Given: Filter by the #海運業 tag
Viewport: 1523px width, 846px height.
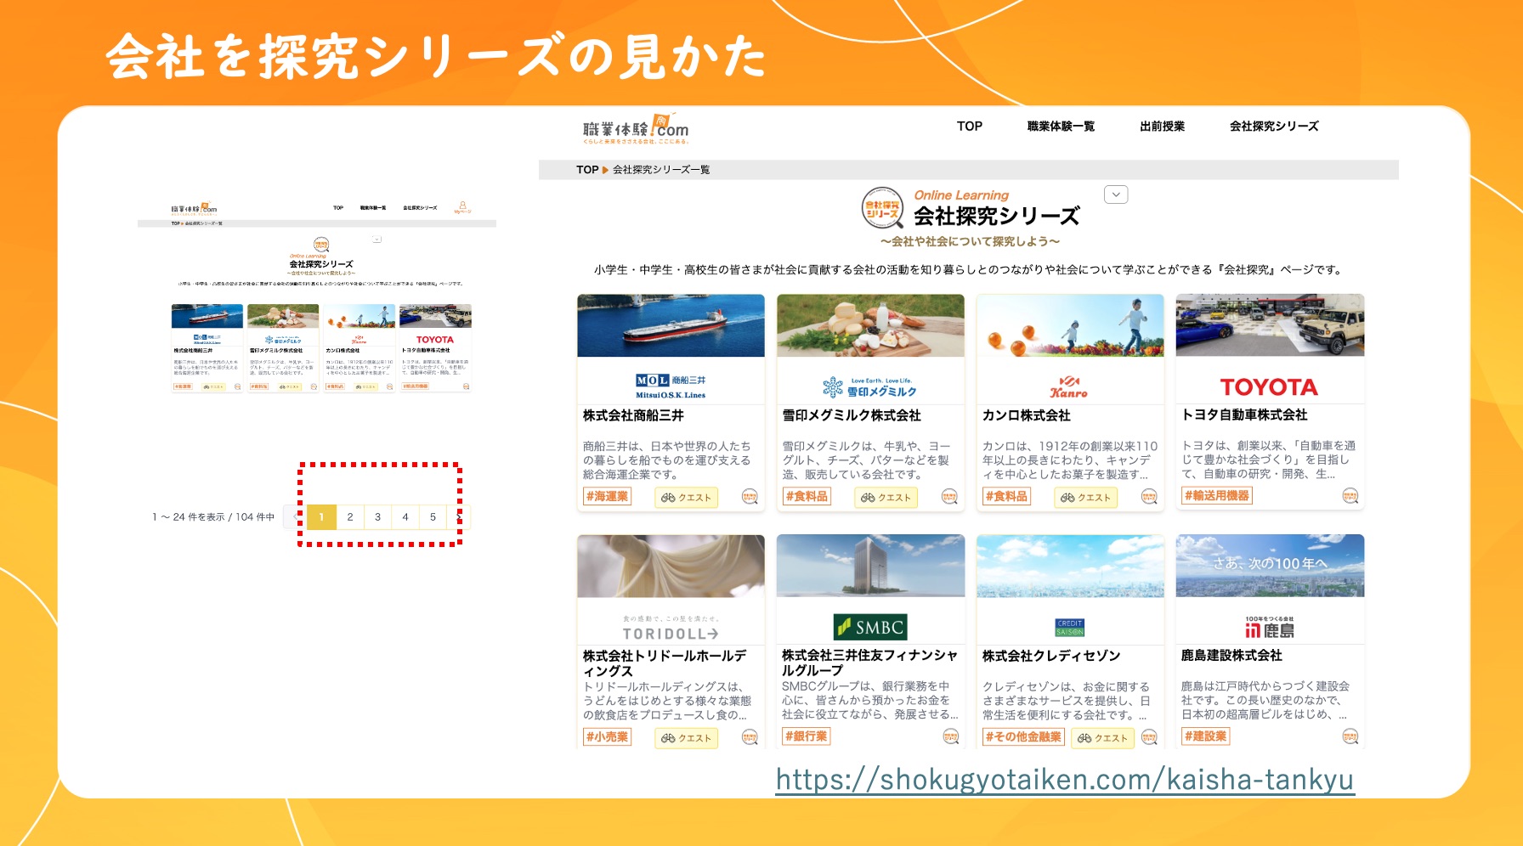Looking at the screenshot, I should (607, 496).
